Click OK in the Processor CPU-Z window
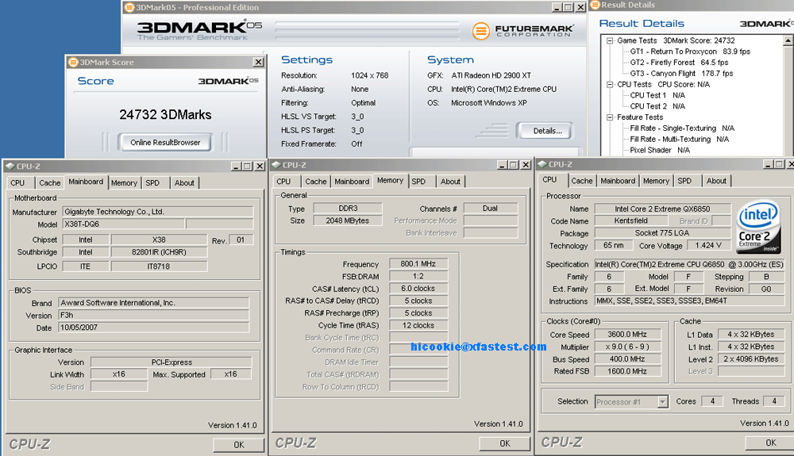Viewport: 794px width, 456px height. [770, 443]
